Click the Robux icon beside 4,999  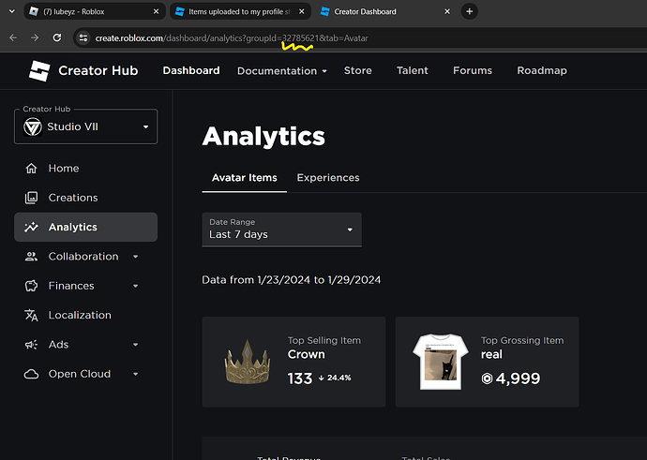487,378
